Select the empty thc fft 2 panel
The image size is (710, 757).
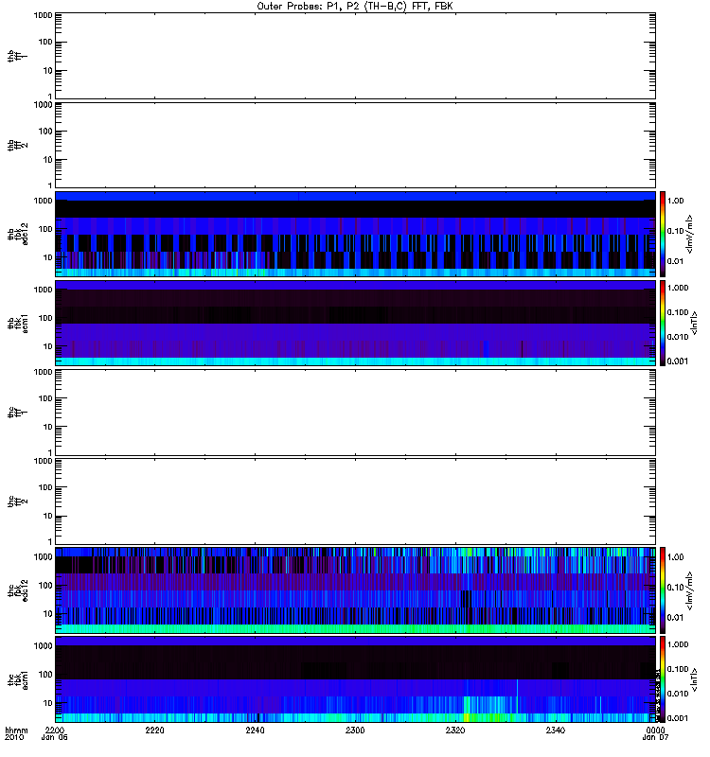coord(356,502)
